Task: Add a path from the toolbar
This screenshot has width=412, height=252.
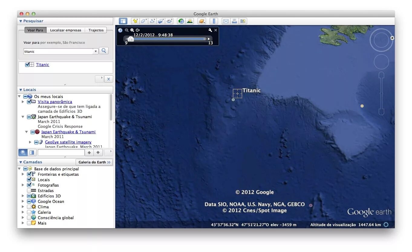Action: coord(152,21)
